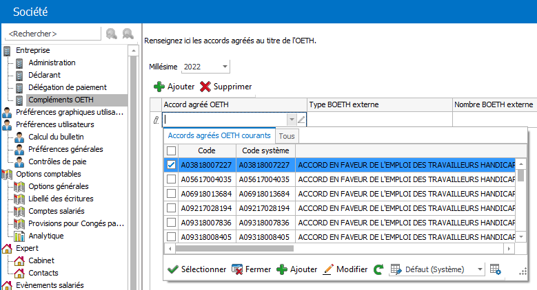Image resolution: width=537 pixels, height=290 pixels.
Task: Click the Options générales map icon
Action: pos(19,186)
